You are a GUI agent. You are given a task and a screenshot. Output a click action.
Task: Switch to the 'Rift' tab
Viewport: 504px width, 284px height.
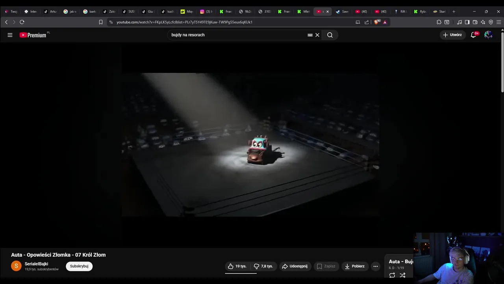(401, 11)
